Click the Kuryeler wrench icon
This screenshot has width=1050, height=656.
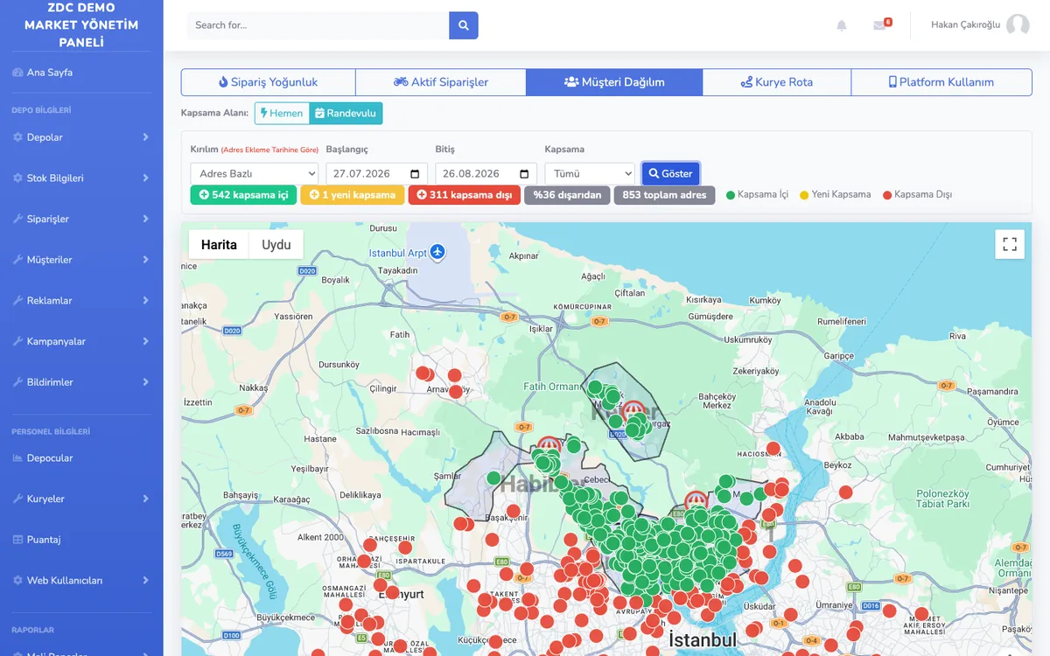tap(17, 499)
